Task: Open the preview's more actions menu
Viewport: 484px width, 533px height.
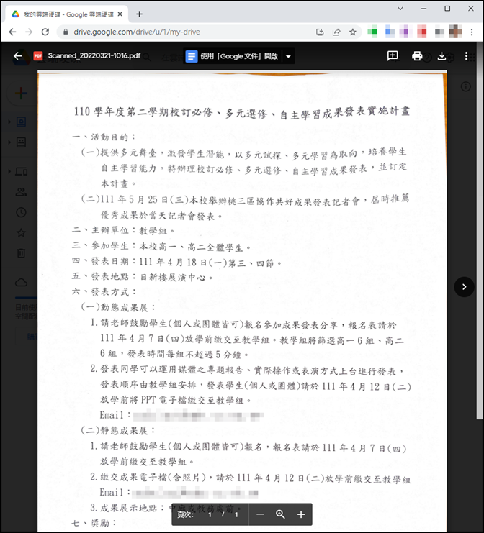Action: [x=466, y=56]
